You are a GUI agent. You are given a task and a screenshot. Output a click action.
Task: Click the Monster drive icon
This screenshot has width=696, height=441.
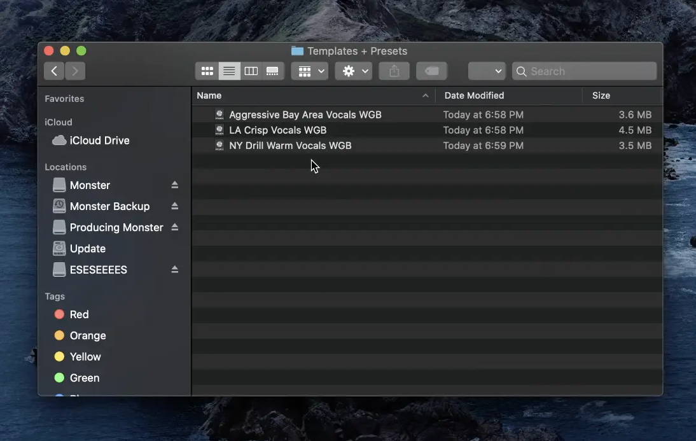pyautogui.click(x=59, y=185)
